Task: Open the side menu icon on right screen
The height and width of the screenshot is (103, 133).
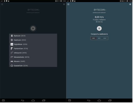Action: (x=69, y=4)
